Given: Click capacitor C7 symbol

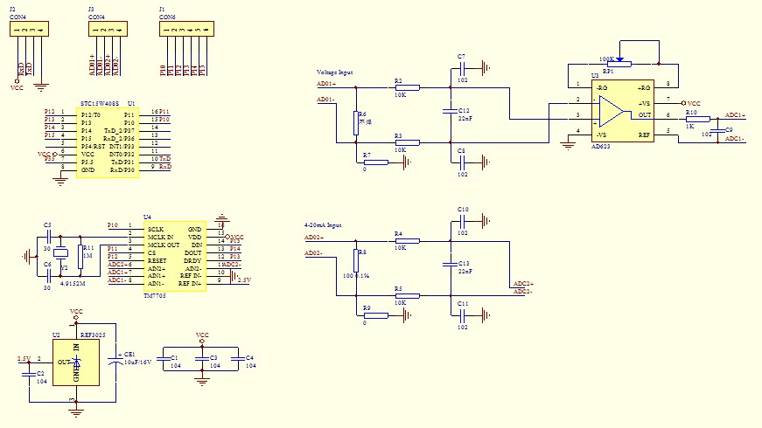Looking at the screenshot, I should click(462, 68).
